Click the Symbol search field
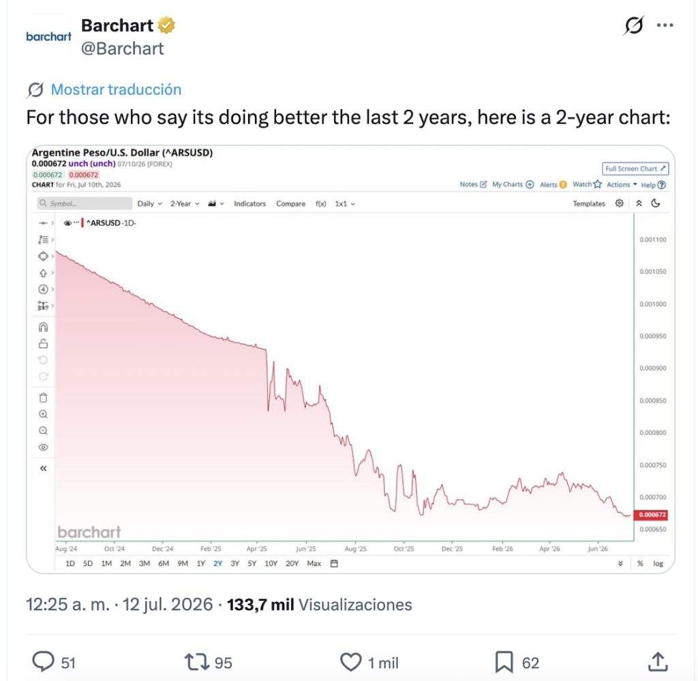The height and width of the screenshot is (681, 698). [85, 203]
